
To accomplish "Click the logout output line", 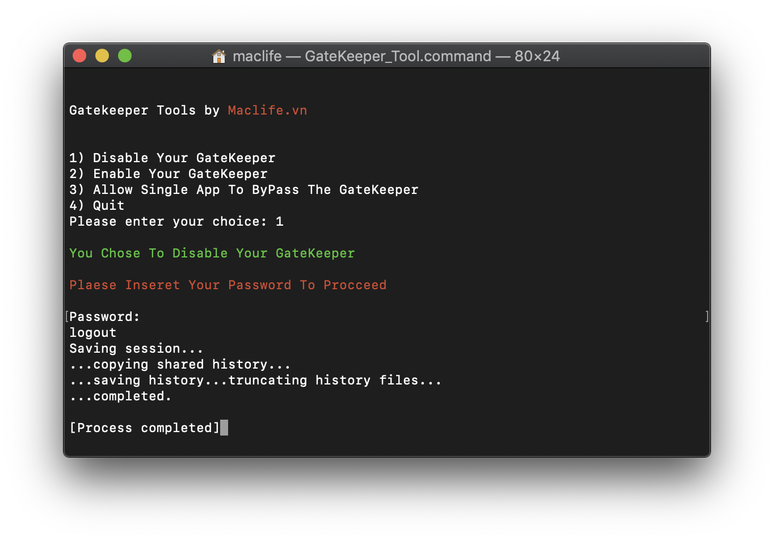I will [x=92, y=332].
